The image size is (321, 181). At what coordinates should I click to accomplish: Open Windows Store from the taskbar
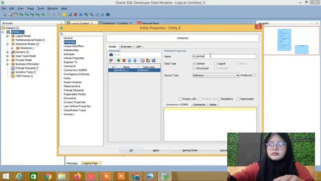click(34, 176)
